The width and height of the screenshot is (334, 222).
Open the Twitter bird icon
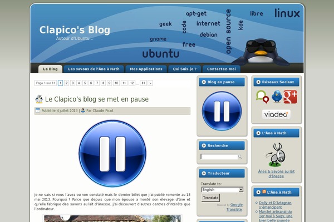click(277, 97)
